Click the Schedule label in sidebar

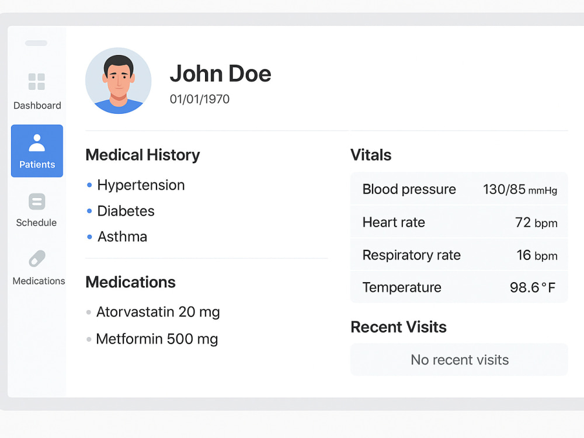coord(36,223)
